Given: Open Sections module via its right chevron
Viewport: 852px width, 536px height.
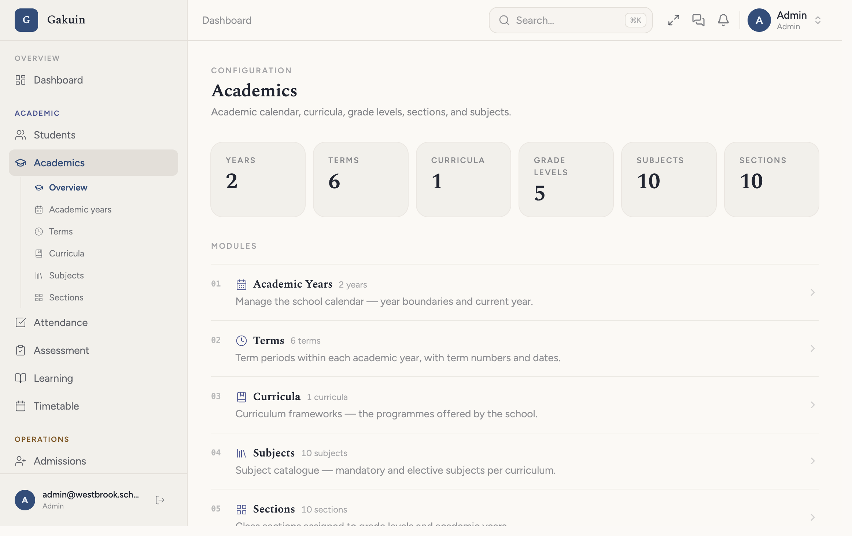Looking at the screenshot, I should [x=812, y=517].
